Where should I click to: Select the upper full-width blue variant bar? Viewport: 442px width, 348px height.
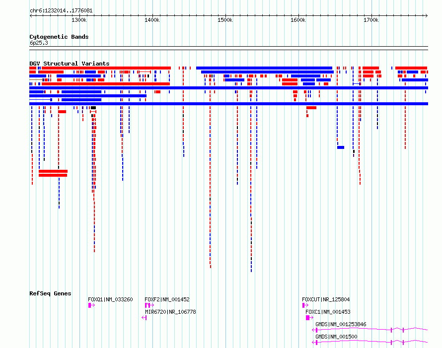[x=228, y=88]
